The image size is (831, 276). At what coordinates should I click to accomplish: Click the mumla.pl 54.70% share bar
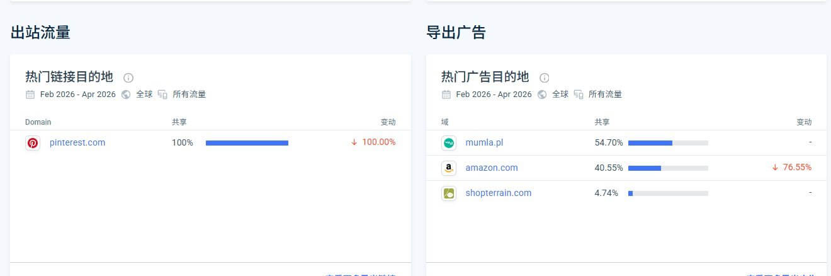tap(668, 143)
